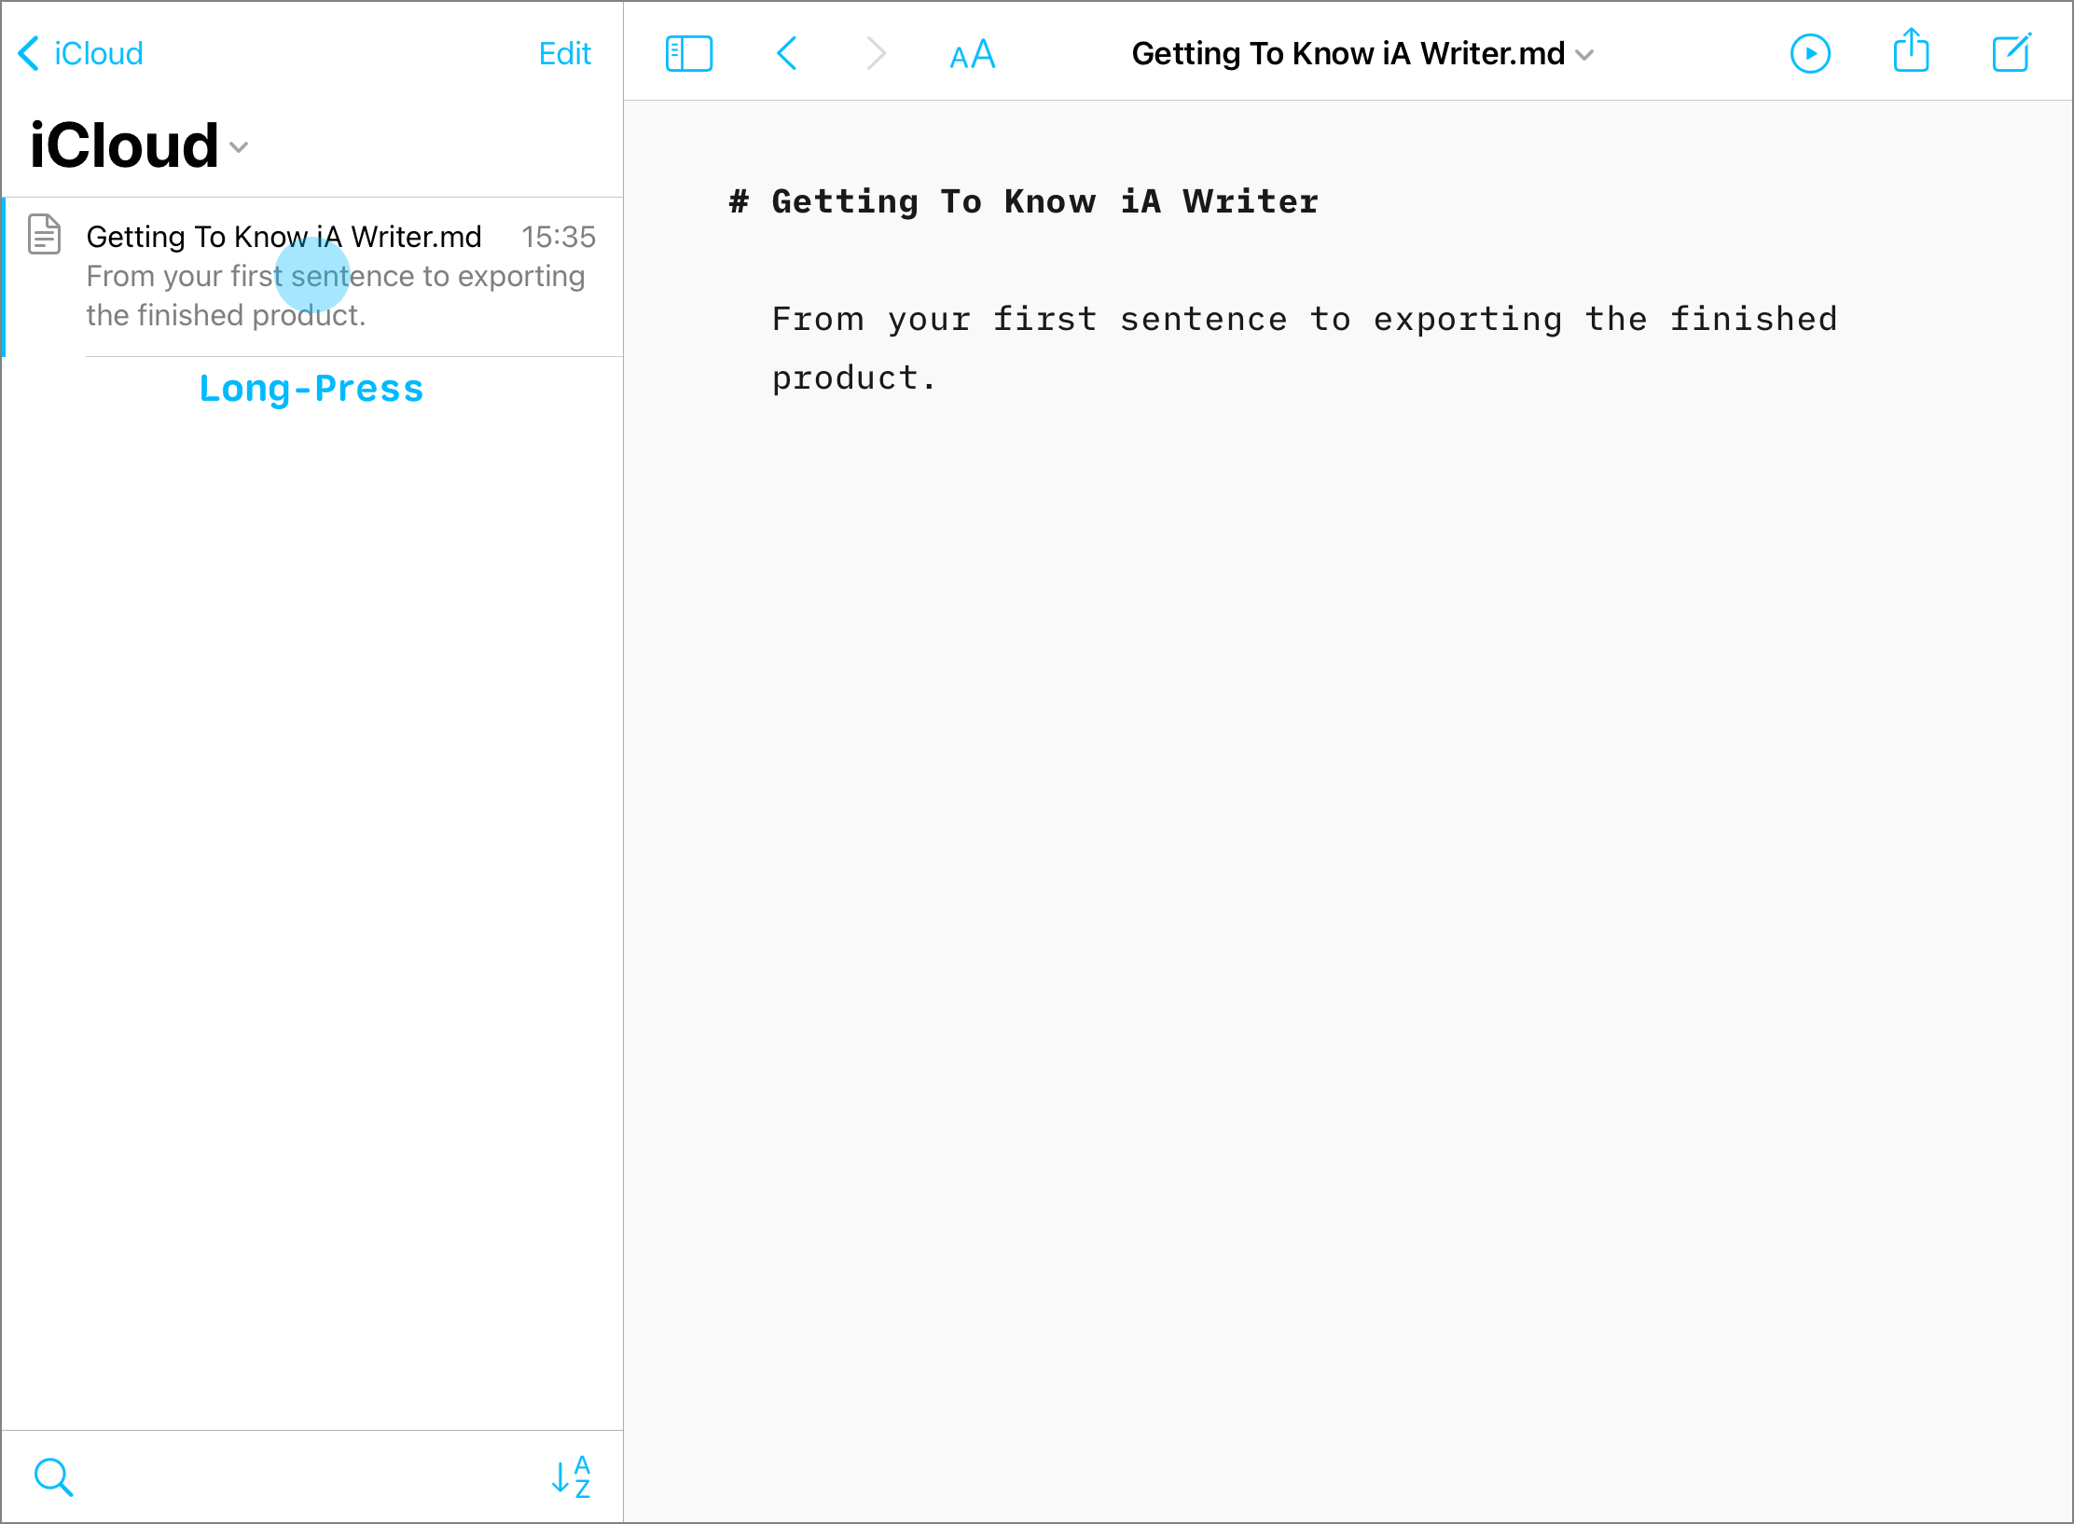Viewport: 2074px width, 1524px height.
Task: Navigate forward with the editor toolbar arrow
Action: click(875, 54)
